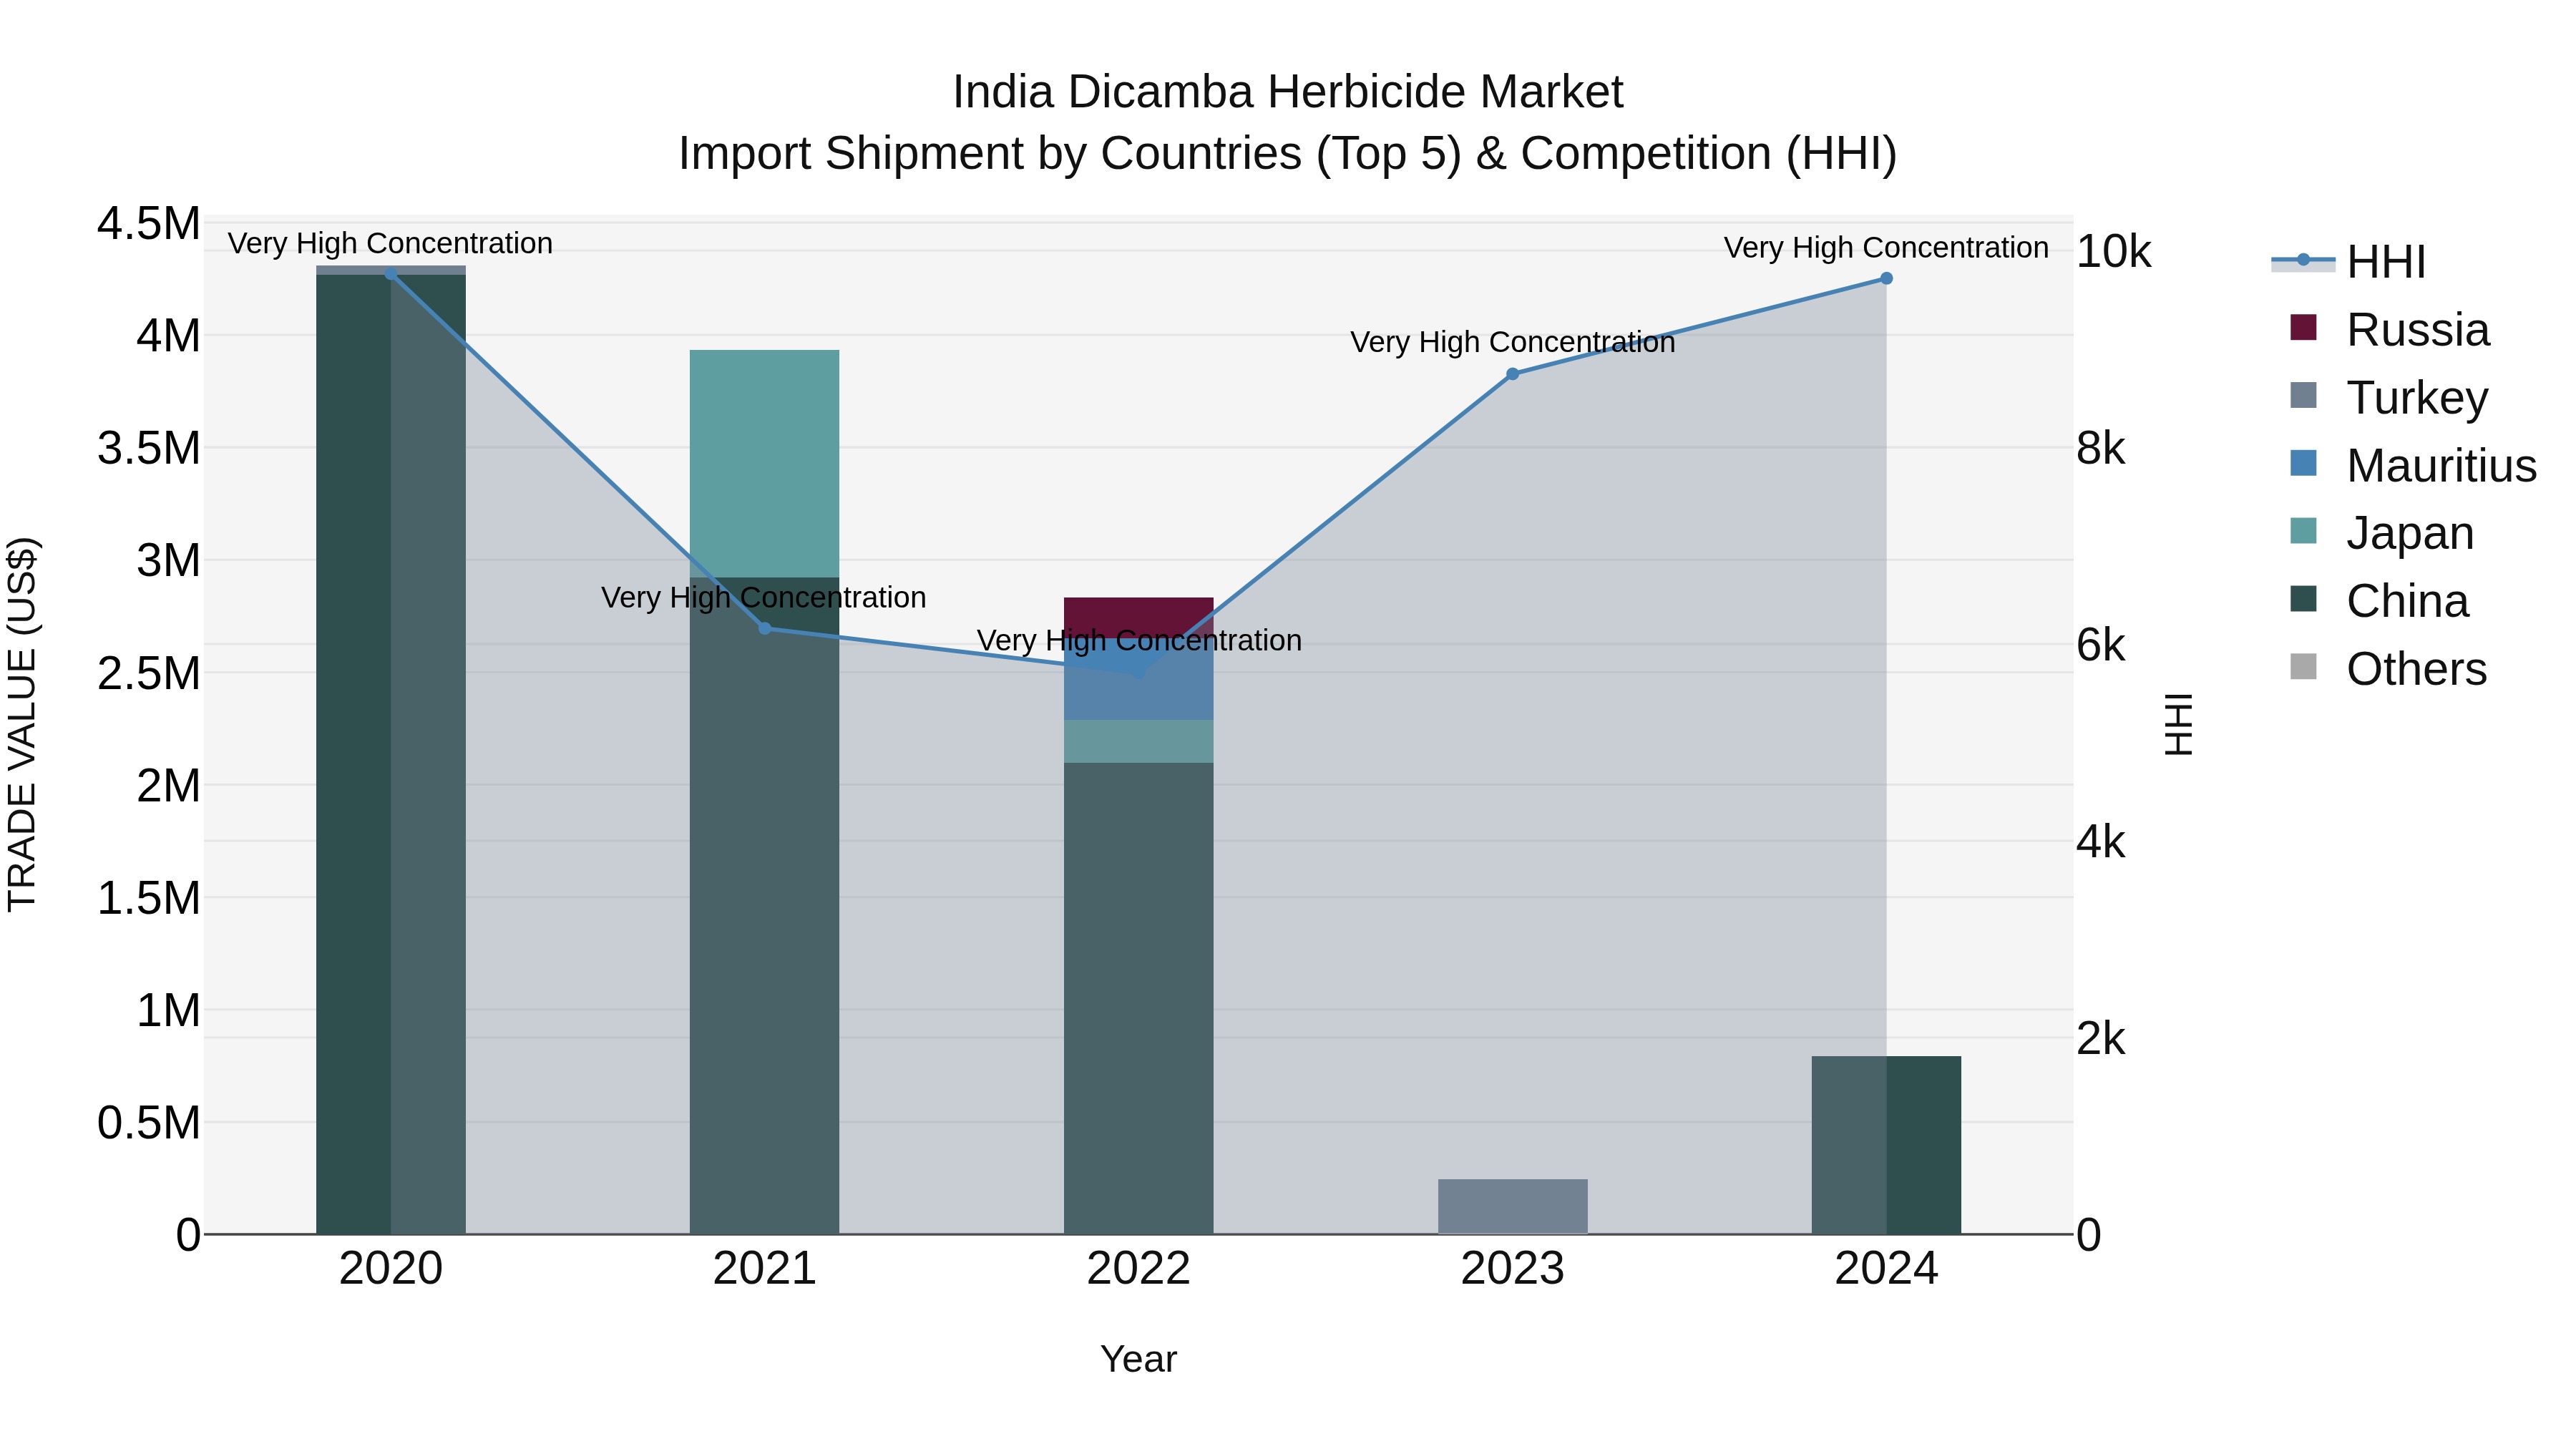Viewport: 2576px width, 1449px height.
Task: Click the 4.5M y-axis tick label
Action: coord(149,224)
